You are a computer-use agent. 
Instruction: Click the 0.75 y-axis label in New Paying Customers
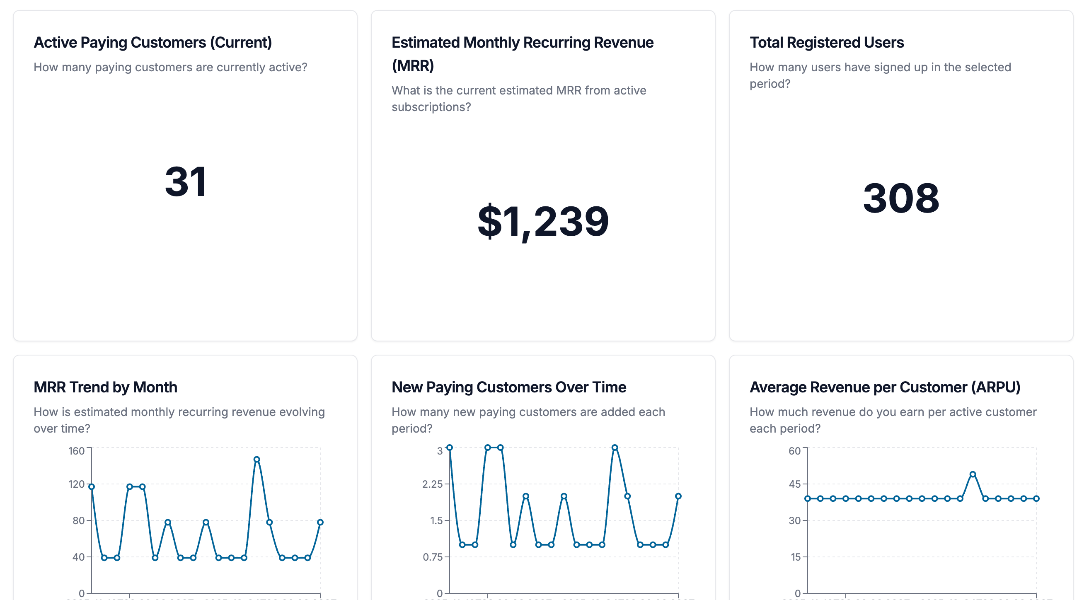pos(433,557)
